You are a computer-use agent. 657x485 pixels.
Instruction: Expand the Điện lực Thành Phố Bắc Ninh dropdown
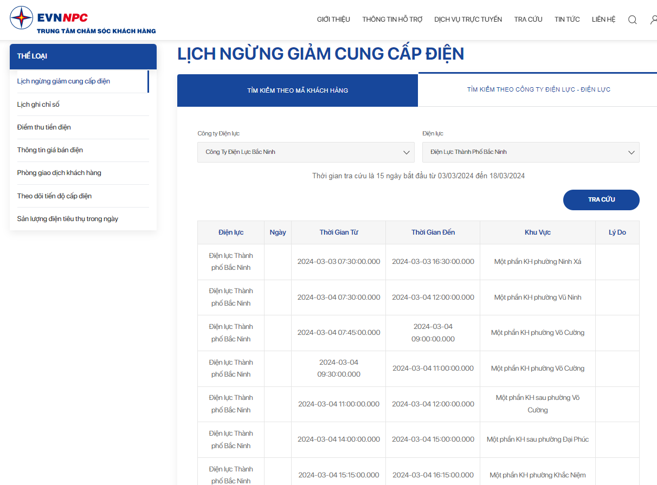pos(531,152)
